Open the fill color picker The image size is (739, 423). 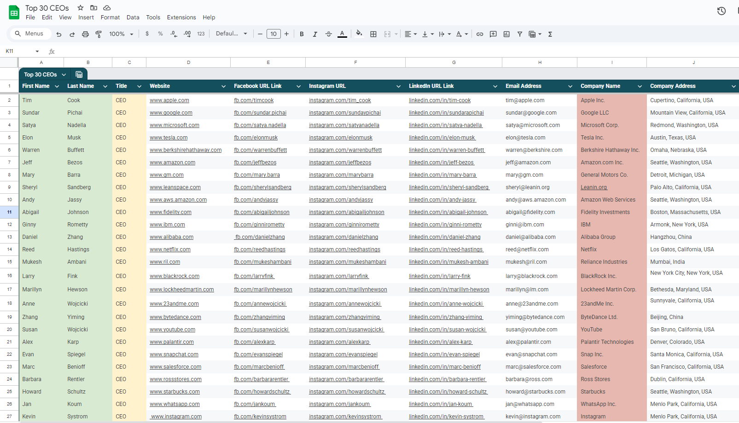pyautogui.click(x=359, y=34)
